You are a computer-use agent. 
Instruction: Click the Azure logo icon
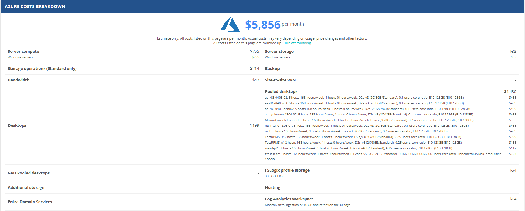(230, 24)
